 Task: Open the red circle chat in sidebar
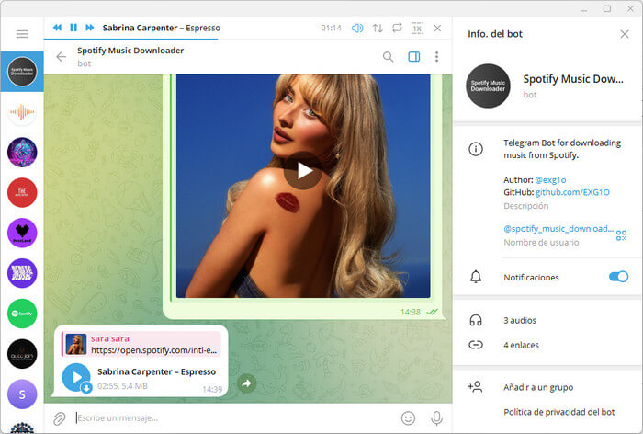click(22, 192)
